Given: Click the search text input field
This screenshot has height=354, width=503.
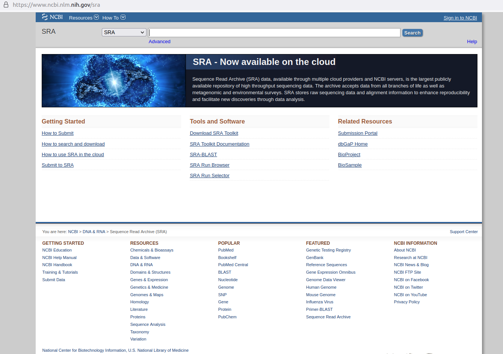Looking at the screenshot, I should click(x=274, y=33).
